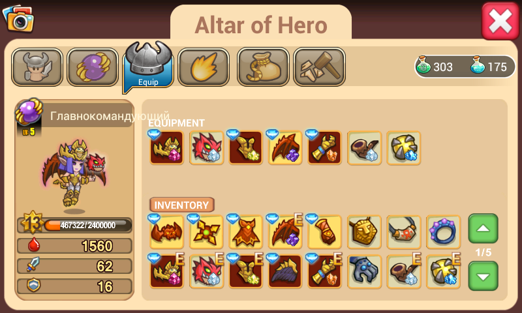The height and width of the screenshot is (313, 522).
Task: Click the INVENTORY label button
Action: 182,205
